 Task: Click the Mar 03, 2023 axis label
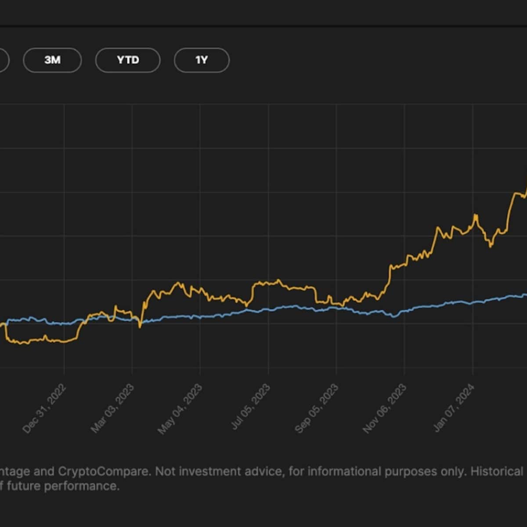pyautogui.click(x=112, y=407)
